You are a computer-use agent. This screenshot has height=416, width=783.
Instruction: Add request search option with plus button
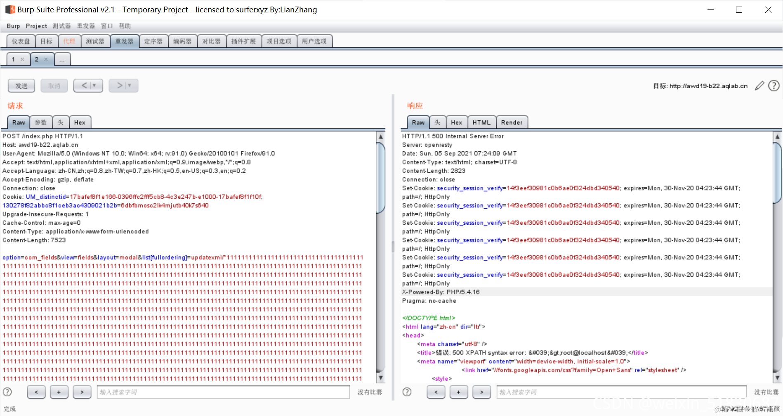pos(59,392)
